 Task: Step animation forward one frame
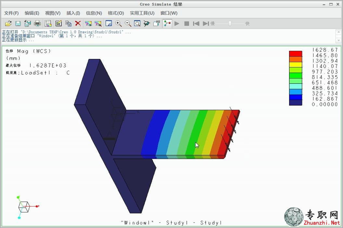206,23
